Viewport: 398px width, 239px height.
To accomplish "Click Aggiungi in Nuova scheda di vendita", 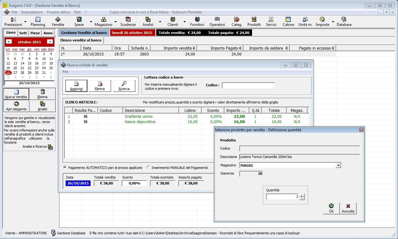I will coord(76,86).
